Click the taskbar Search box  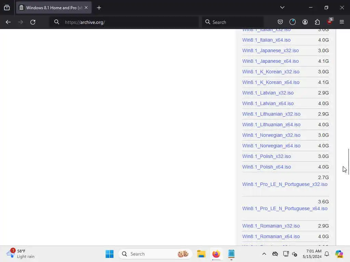[156, 254]
